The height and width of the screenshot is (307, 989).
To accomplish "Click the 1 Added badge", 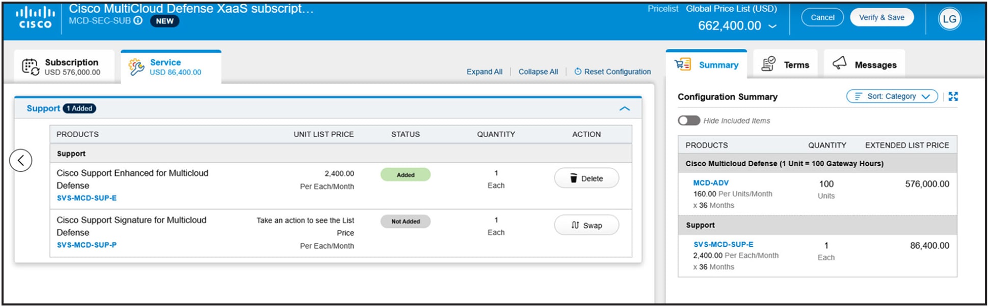I will click(79, 108).
